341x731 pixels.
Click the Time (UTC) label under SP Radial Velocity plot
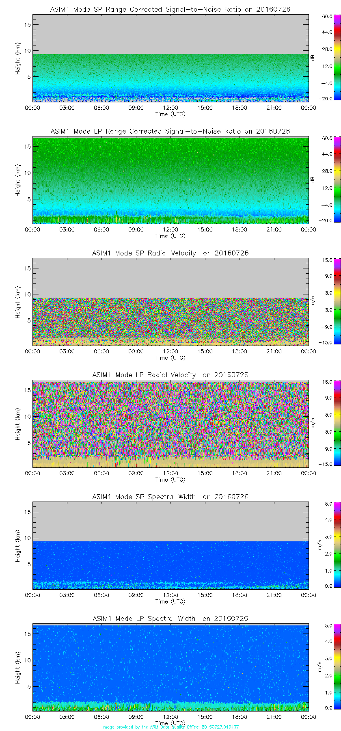[170, 358]
